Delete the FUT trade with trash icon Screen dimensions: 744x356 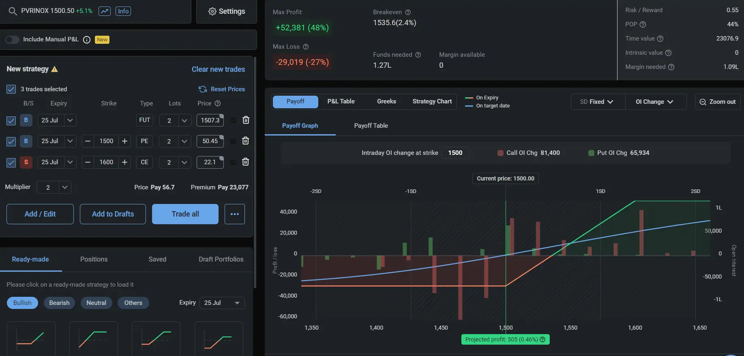point(246,120)
